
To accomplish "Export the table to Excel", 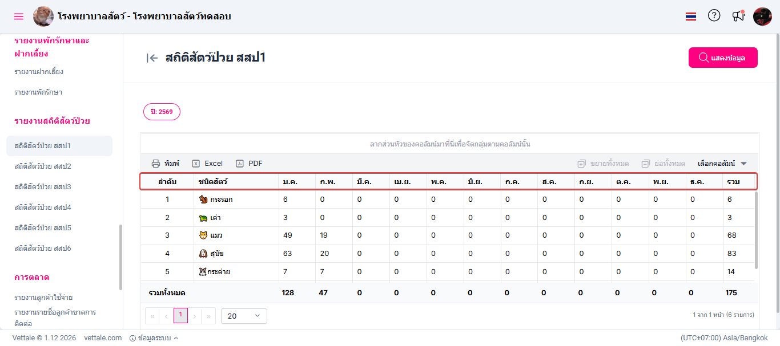I will point(207,164).
